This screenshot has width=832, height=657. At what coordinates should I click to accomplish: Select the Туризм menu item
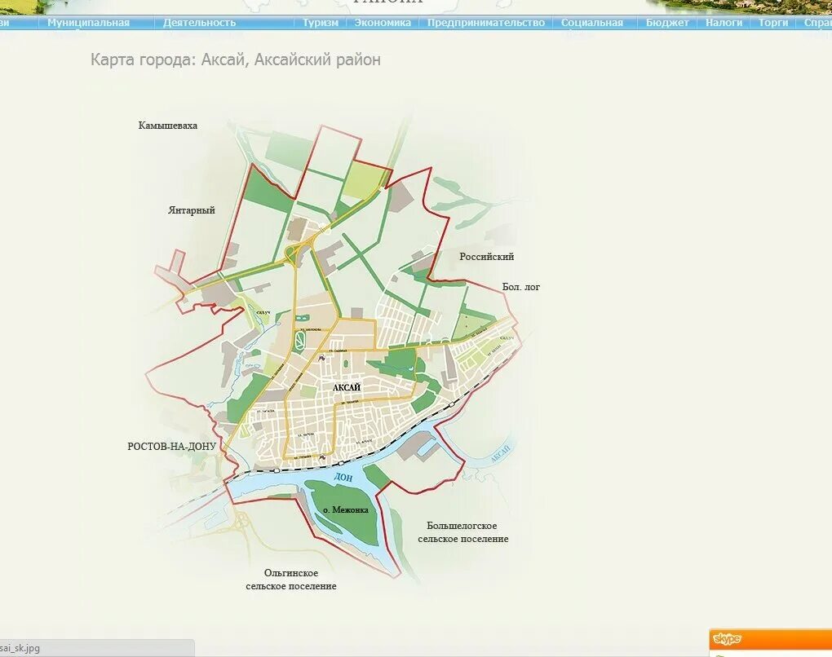point(321,23)
